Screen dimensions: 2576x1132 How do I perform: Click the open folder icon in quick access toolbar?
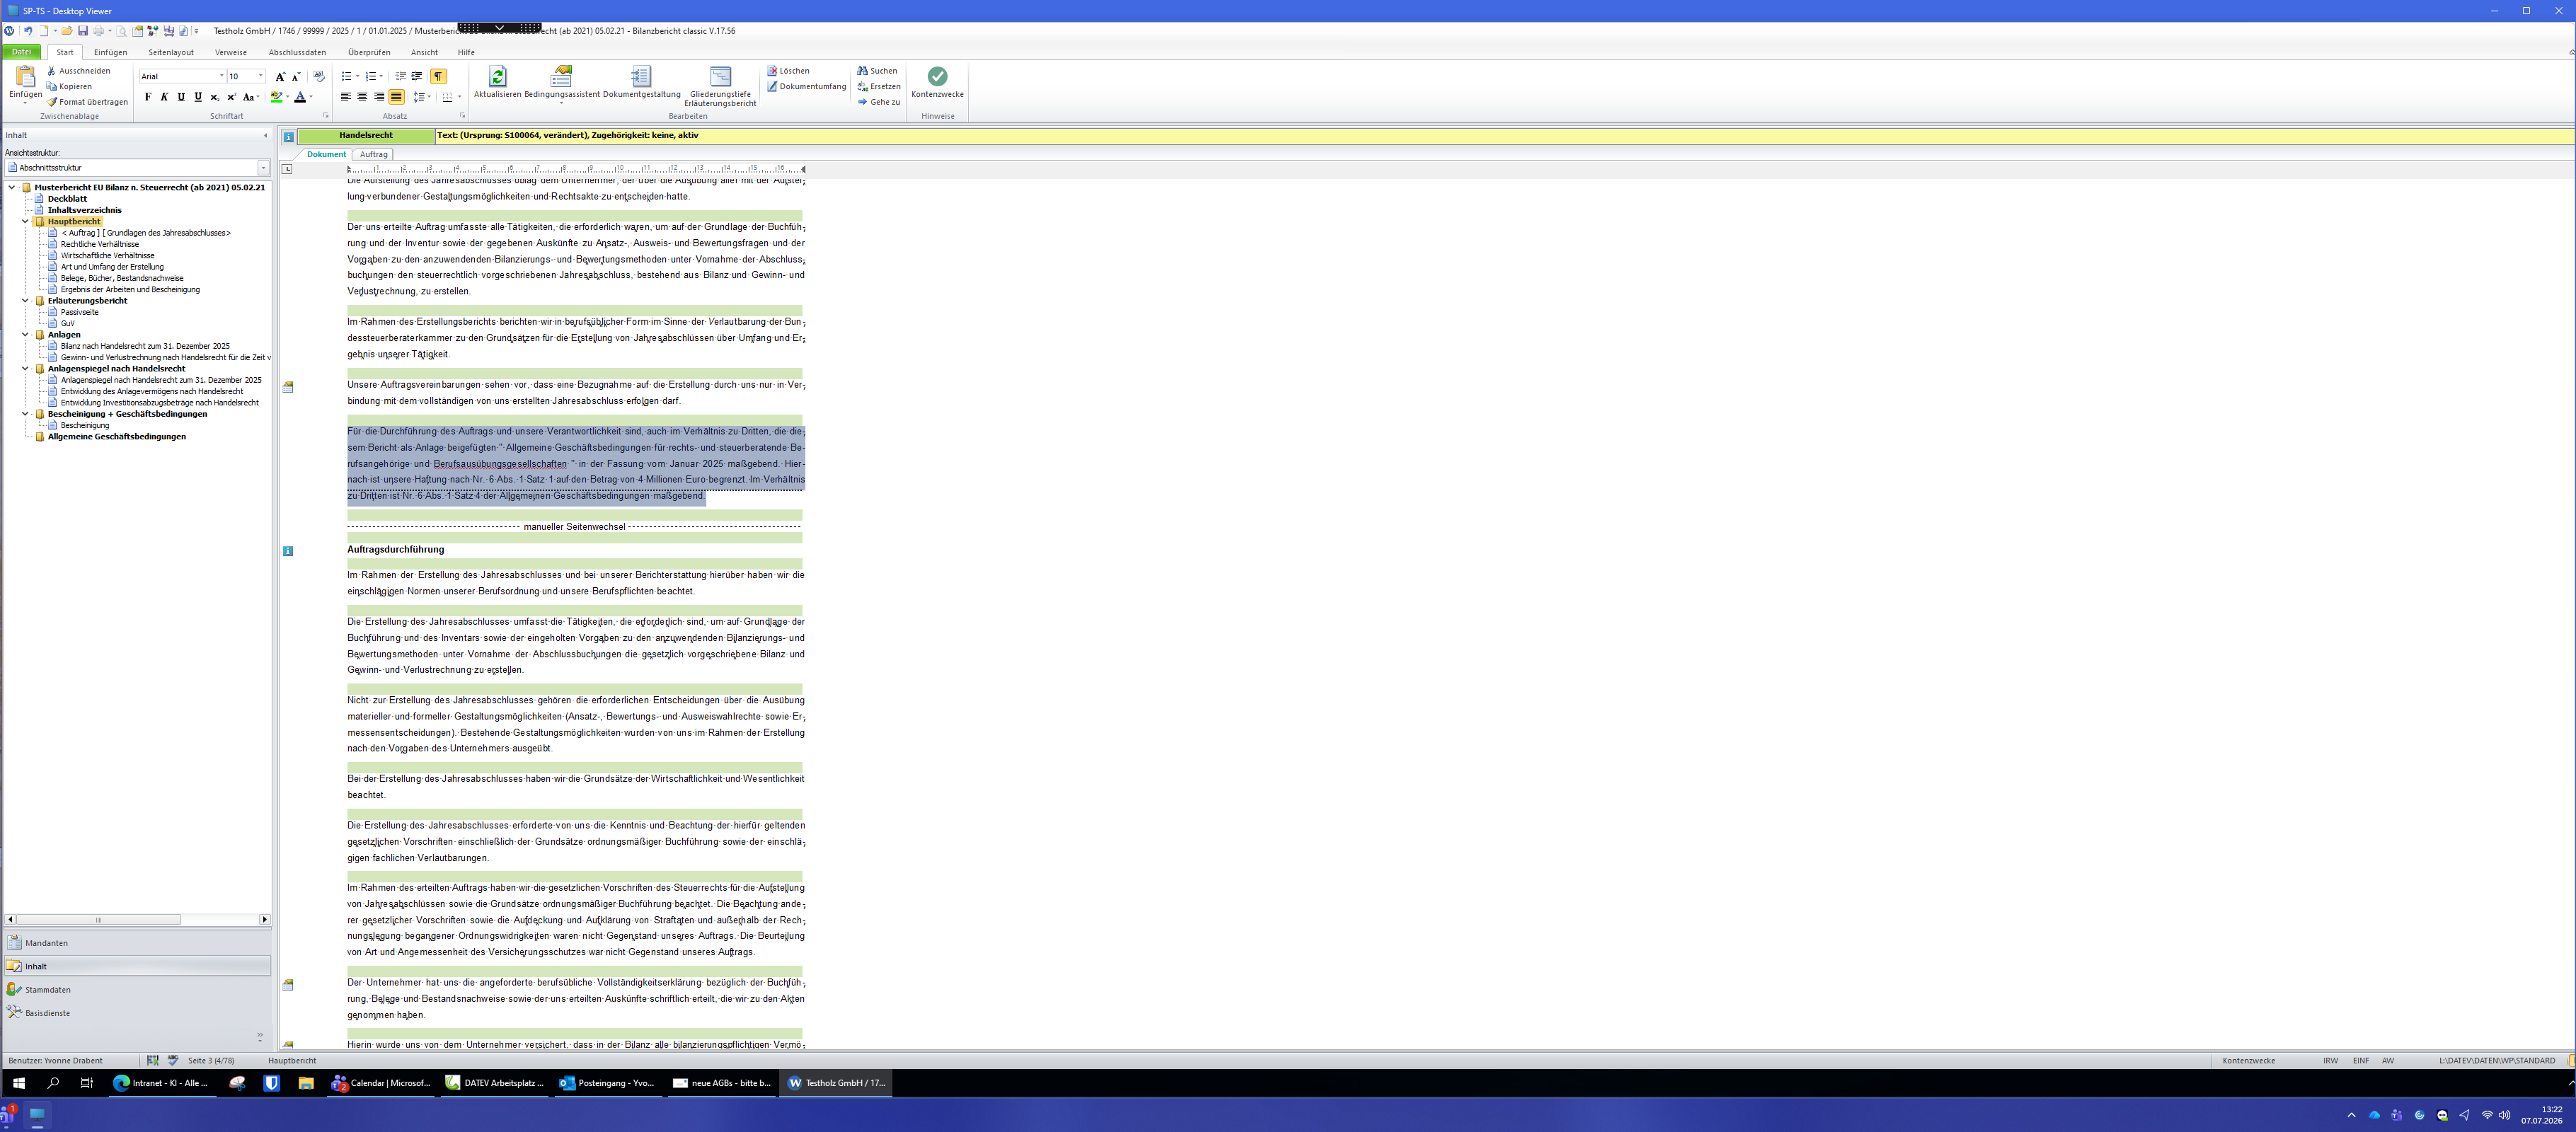click(x=67, y=31)
